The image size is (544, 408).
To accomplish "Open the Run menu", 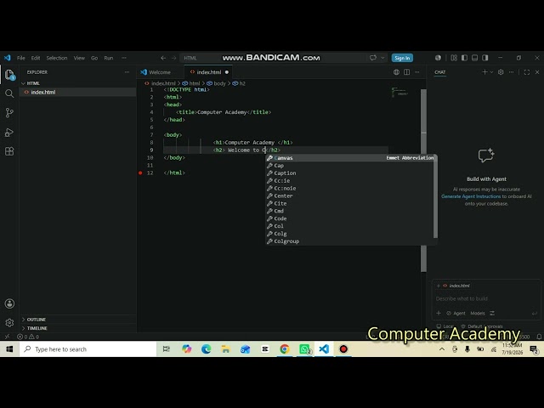I will pyautogui.click(x=109, y=58).
